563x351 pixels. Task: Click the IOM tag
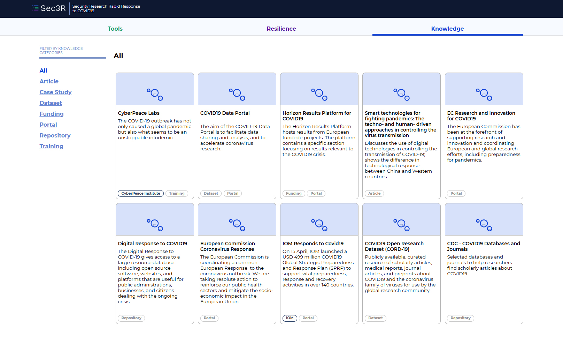(x=290, y=318)
